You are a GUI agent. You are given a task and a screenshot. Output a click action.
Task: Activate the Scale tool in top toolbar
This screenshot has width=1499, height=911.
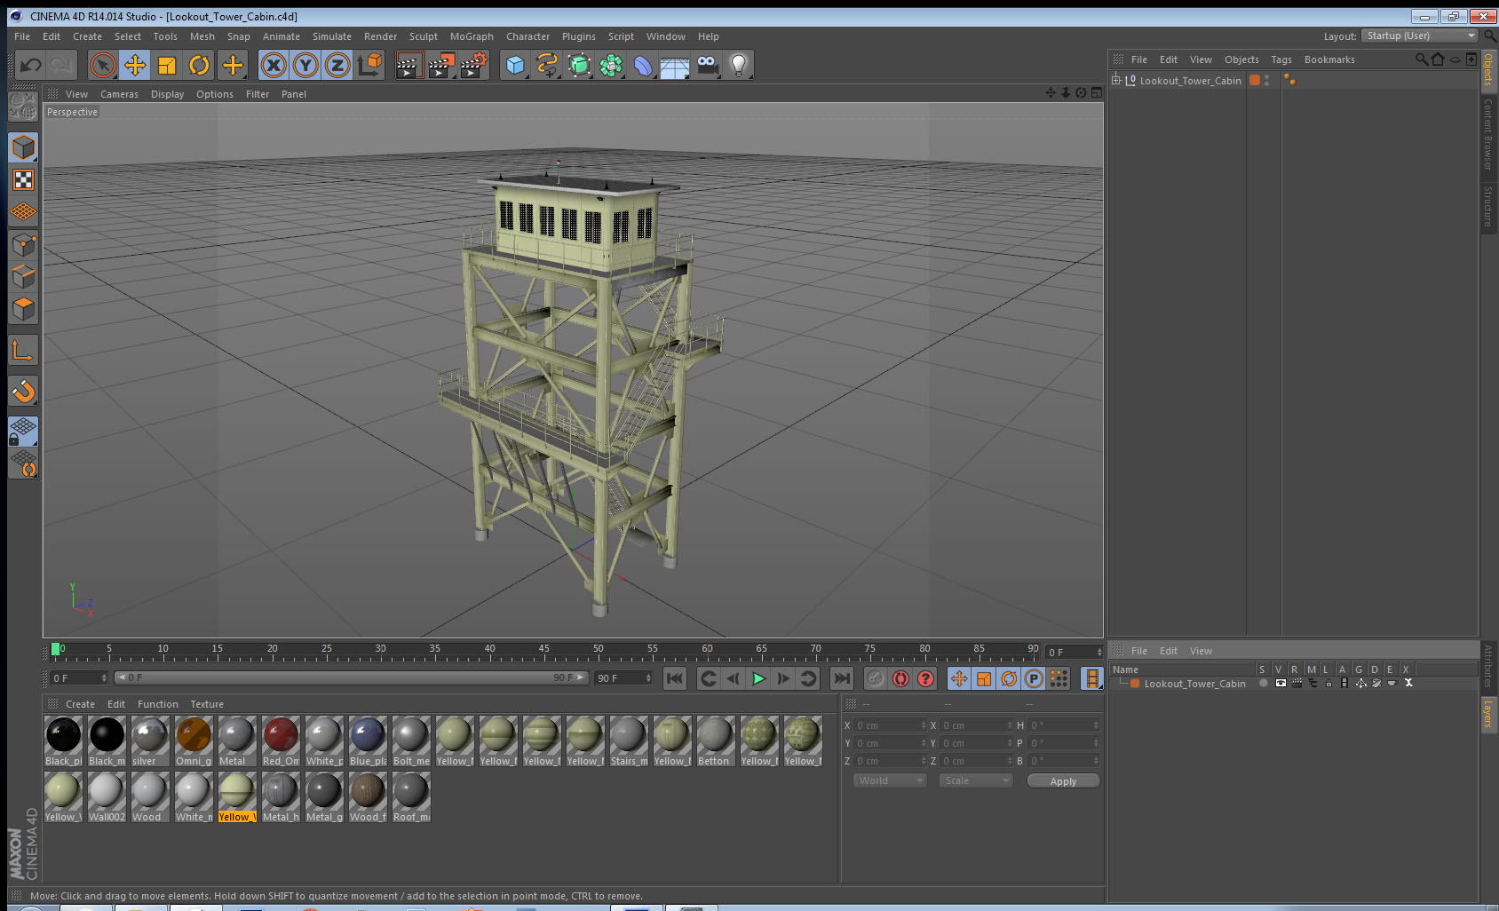[x=167, y=65]
